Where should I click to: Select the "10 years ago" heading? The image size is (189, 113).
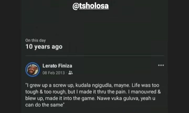pyautogui.click(x=44, y=47)
